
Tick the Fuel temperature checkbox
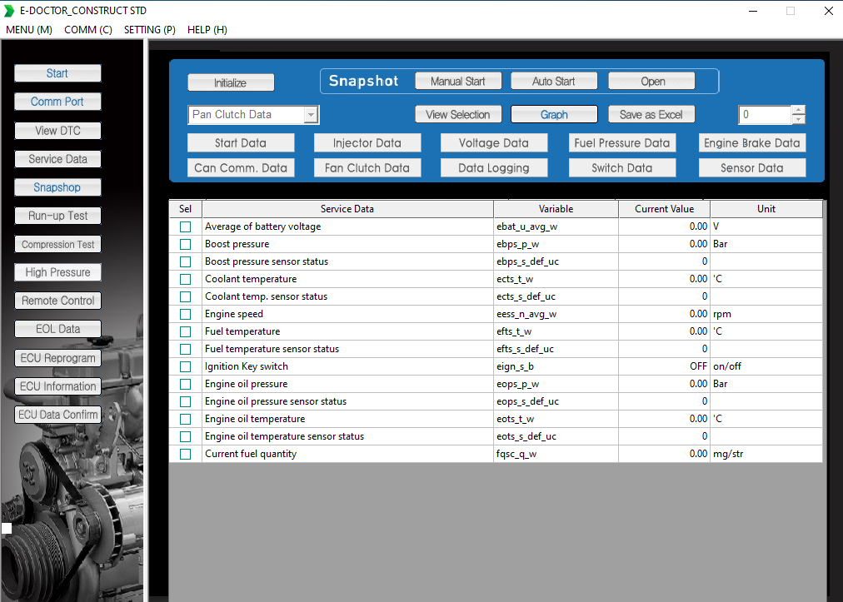tap(186, 331)
